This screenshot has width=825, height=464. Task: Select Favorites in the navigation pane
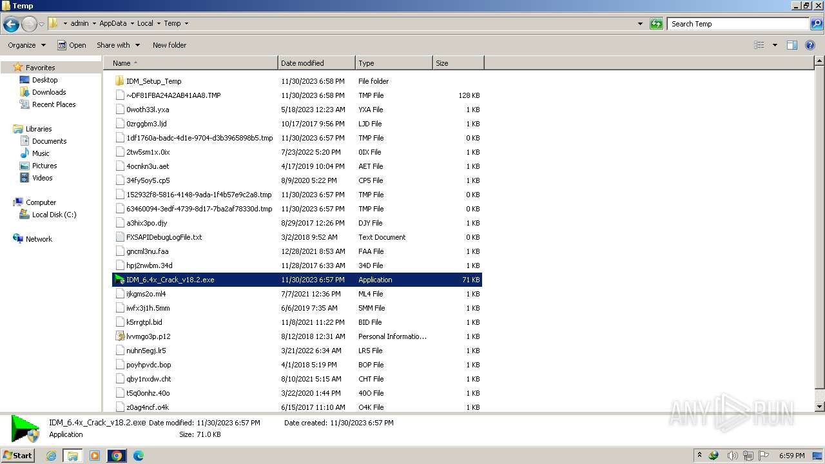(40, 68)
